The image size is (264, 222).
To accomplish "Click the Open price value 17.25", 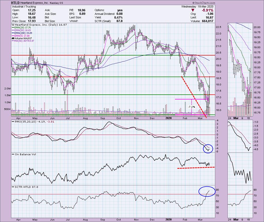I will click(x=32, y=10).
